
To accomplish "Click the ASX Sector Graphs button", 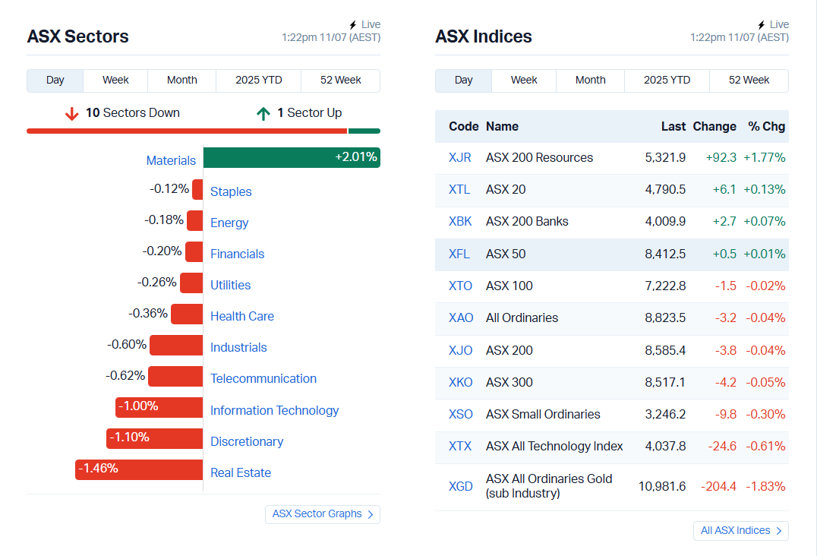I will 323,514.
